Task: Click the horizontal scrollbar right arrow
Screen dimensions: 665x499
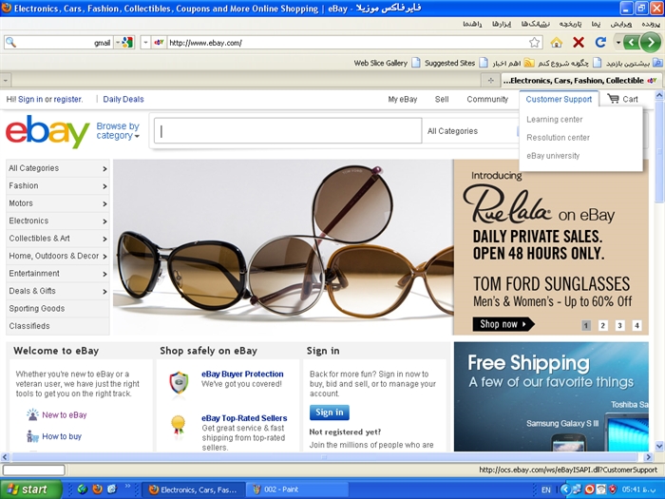Action: tap(648, 457)
